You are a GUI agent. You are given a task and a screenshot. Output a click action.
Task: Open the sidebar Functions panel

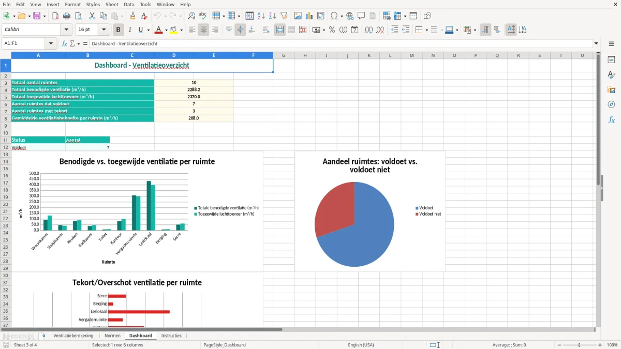611,120
